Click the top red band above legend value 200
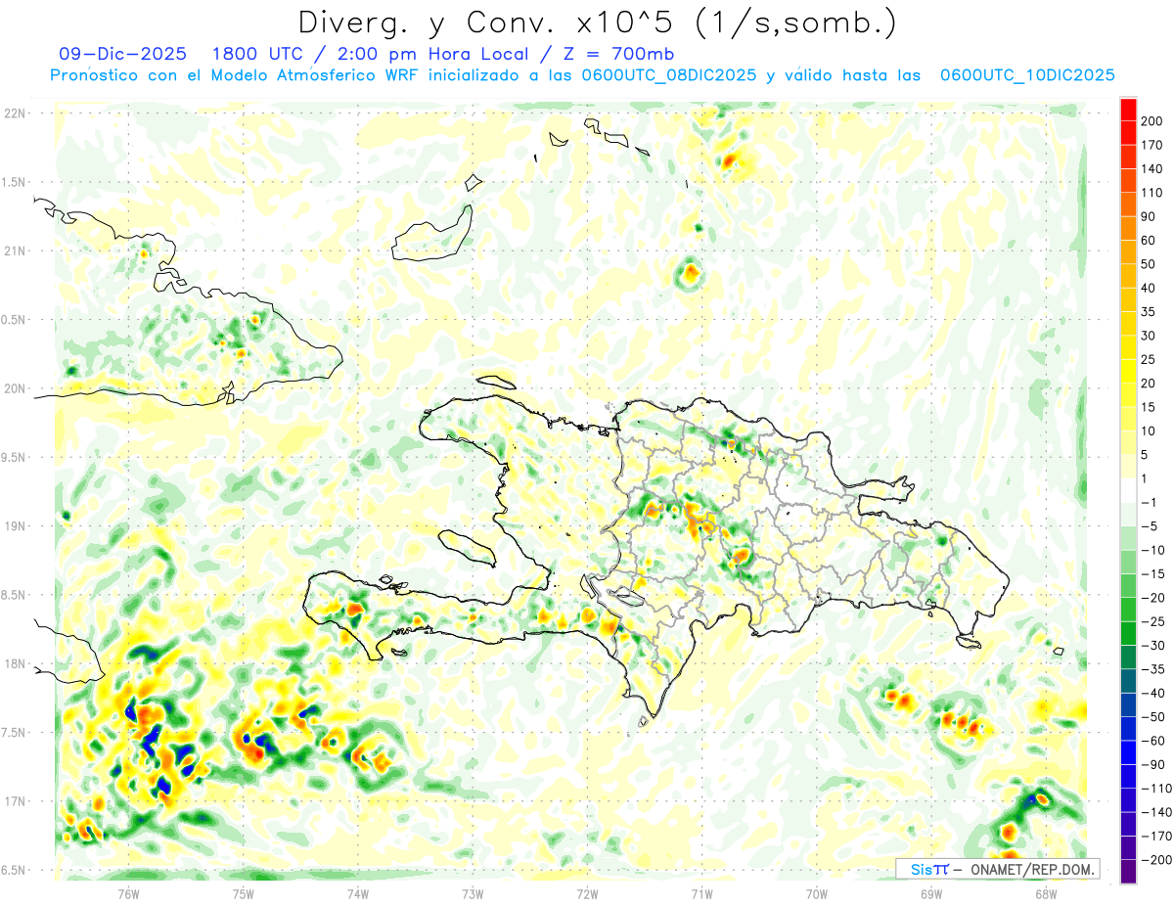This screenshot has height=907, width=1174. click(x=1129, y=109)
